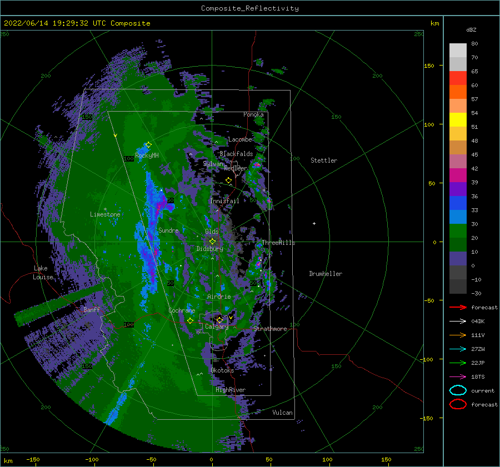Select the yellow radar-center diamond near Olds
This screenshot has height=467, width=500.
pos(212,242)
